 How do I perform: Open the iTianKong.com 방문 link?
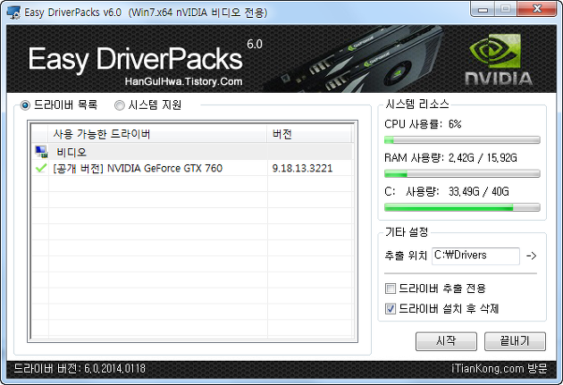tap(499, 369)
